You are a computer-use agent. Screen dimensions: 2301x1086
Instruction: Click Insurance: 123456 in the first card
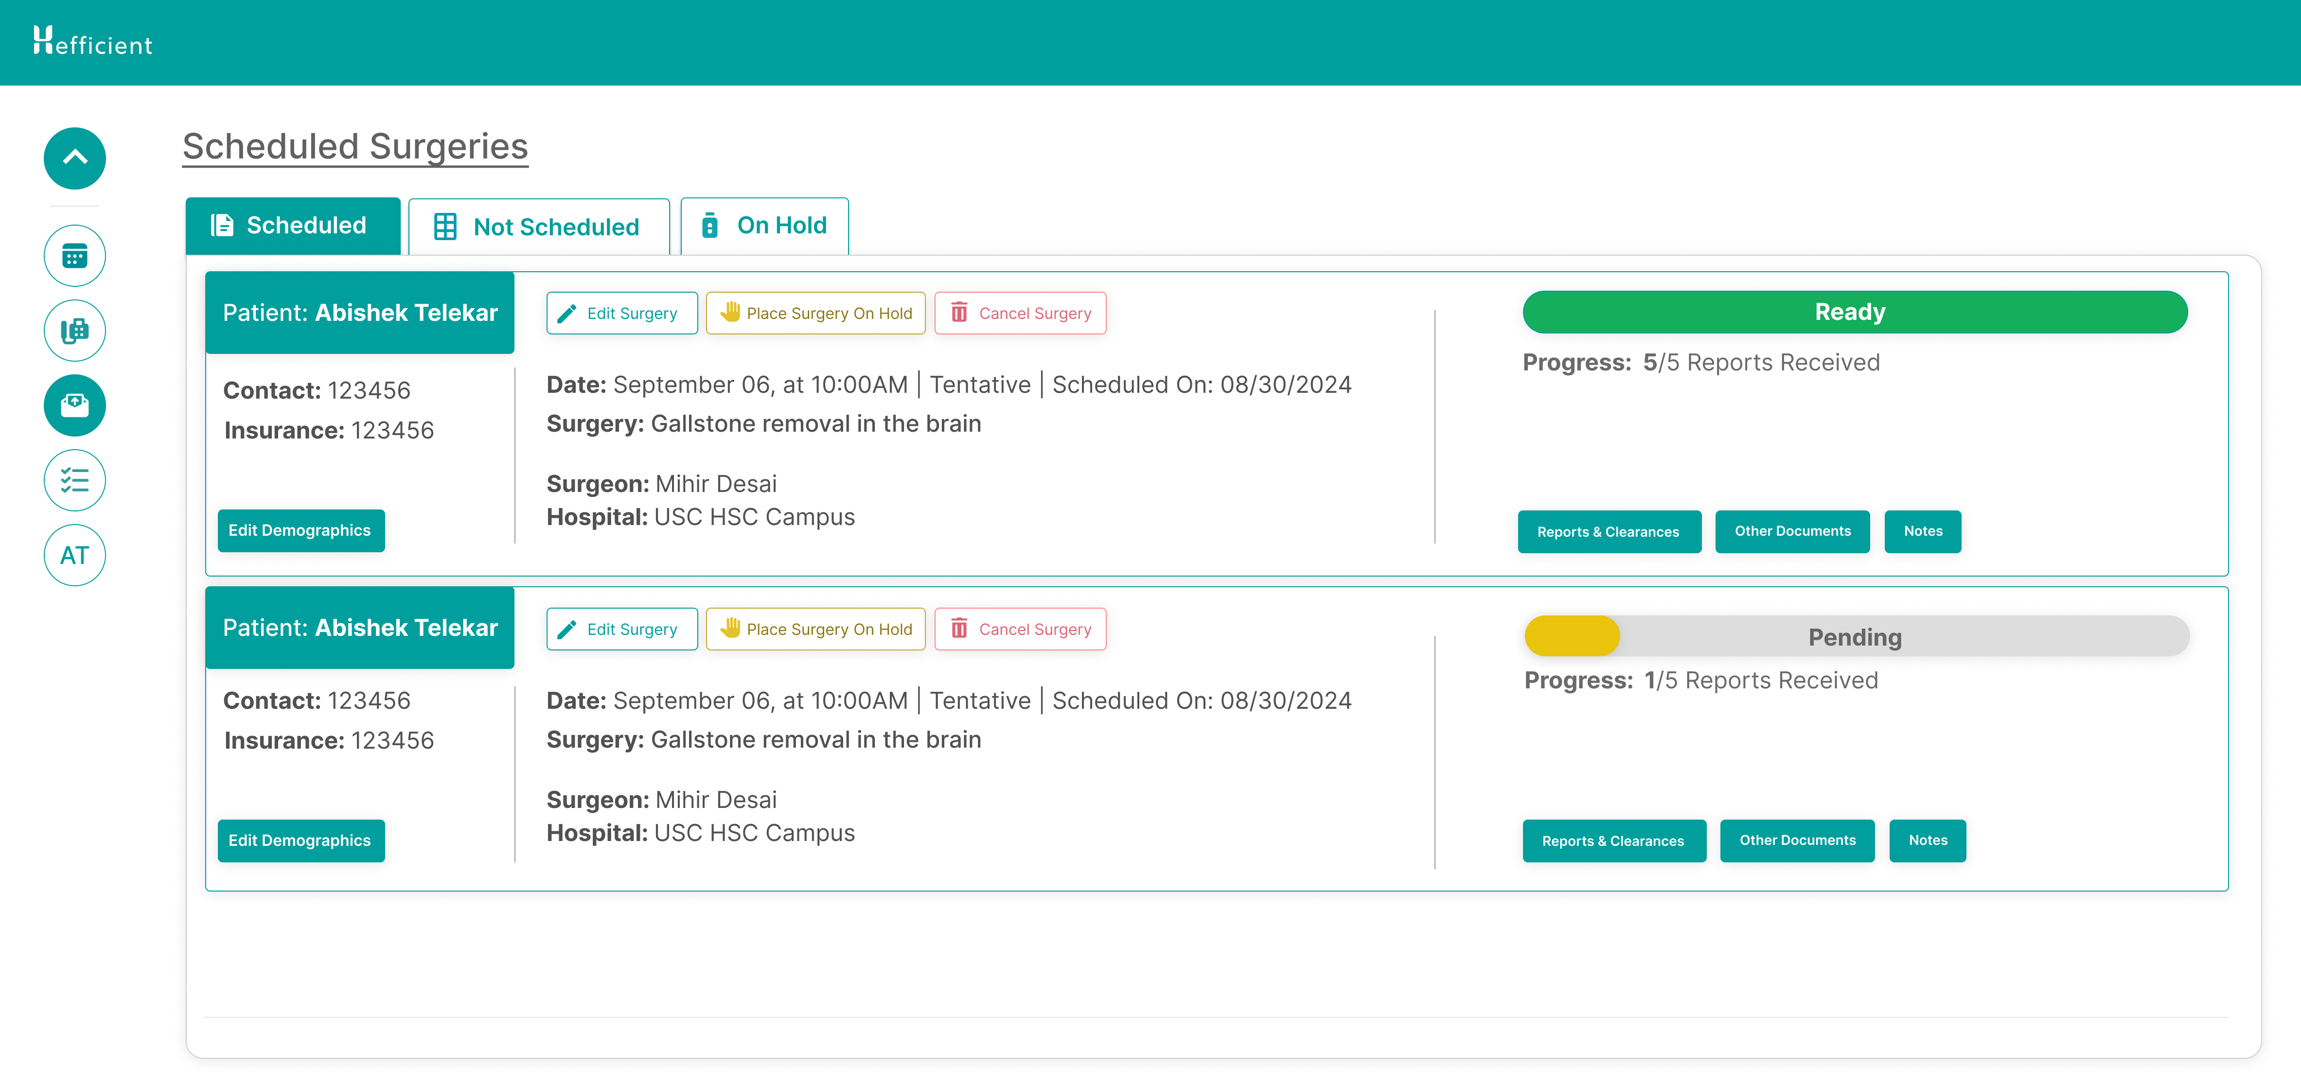329,431
